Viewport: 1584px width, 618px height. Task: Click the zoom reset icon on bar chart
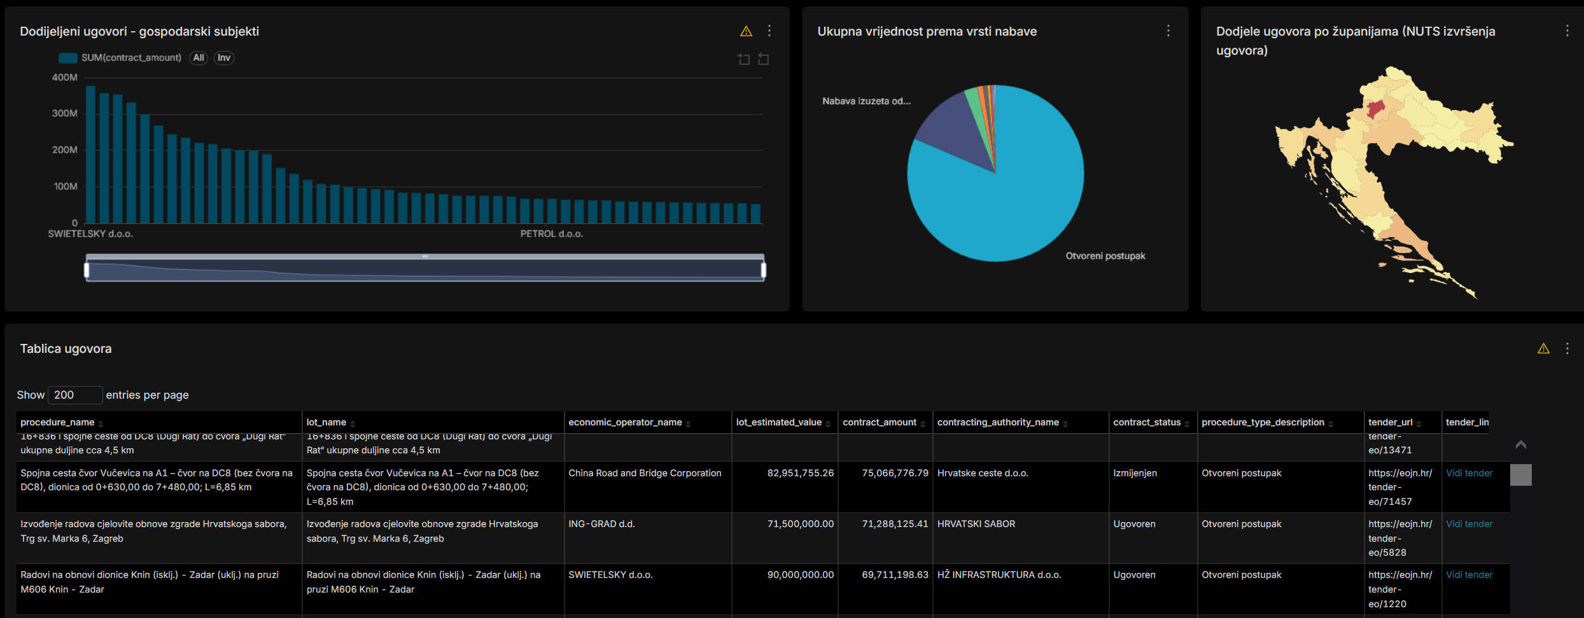pyautogui.click(x=764, y=59)
